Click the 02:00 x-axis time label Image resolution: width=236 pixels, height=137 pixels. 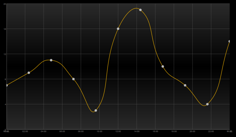click(25, 131)
